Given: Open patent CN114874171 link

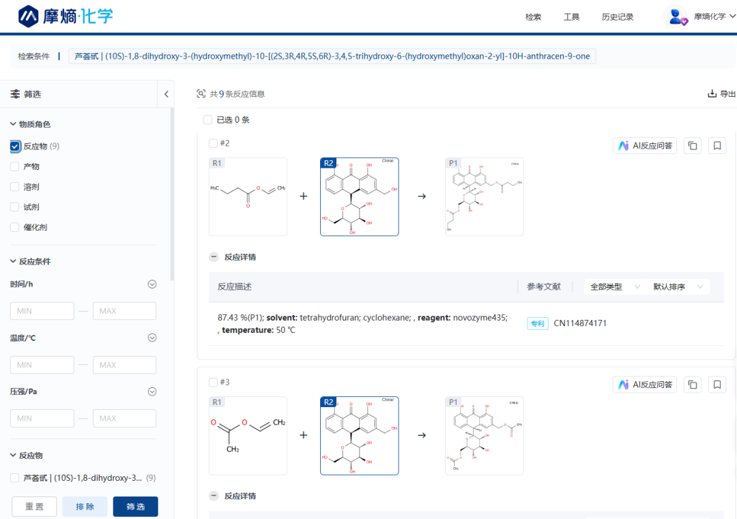Looking at the screenshot, I should click(x=579, y=323).
